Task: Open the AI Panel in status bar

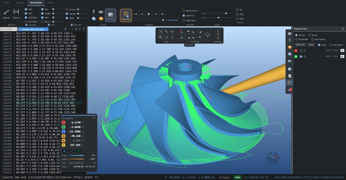Action: [224, 177]
